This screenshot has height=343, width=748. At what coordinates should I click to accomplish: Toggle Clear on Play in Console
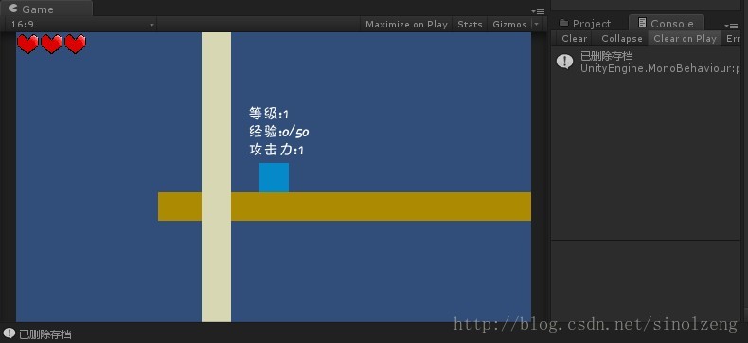tap(685, 39)
